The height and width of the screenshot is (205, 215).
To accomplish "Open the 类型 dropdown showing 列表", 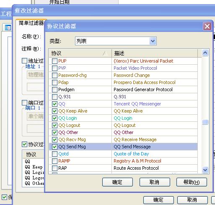I will pos(153,41).
